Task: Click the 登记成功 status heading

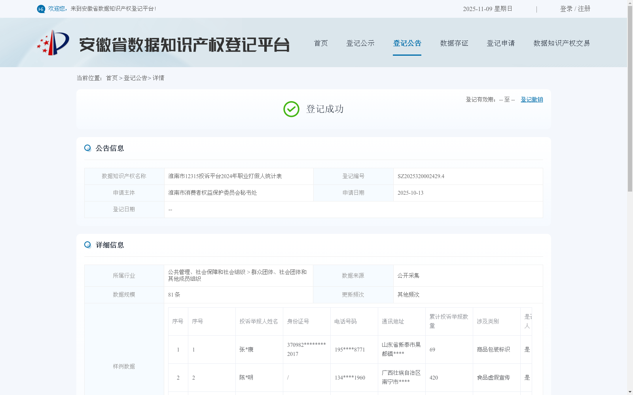Action: [325, 109]
